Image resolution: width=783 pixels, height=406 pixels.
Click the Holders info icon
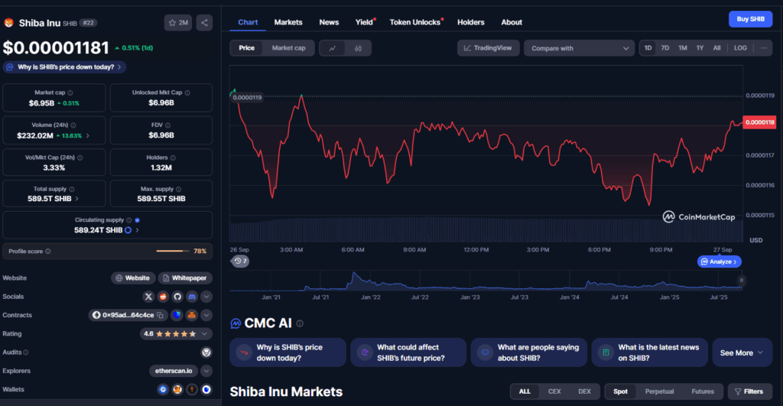(x=173, y=158)
